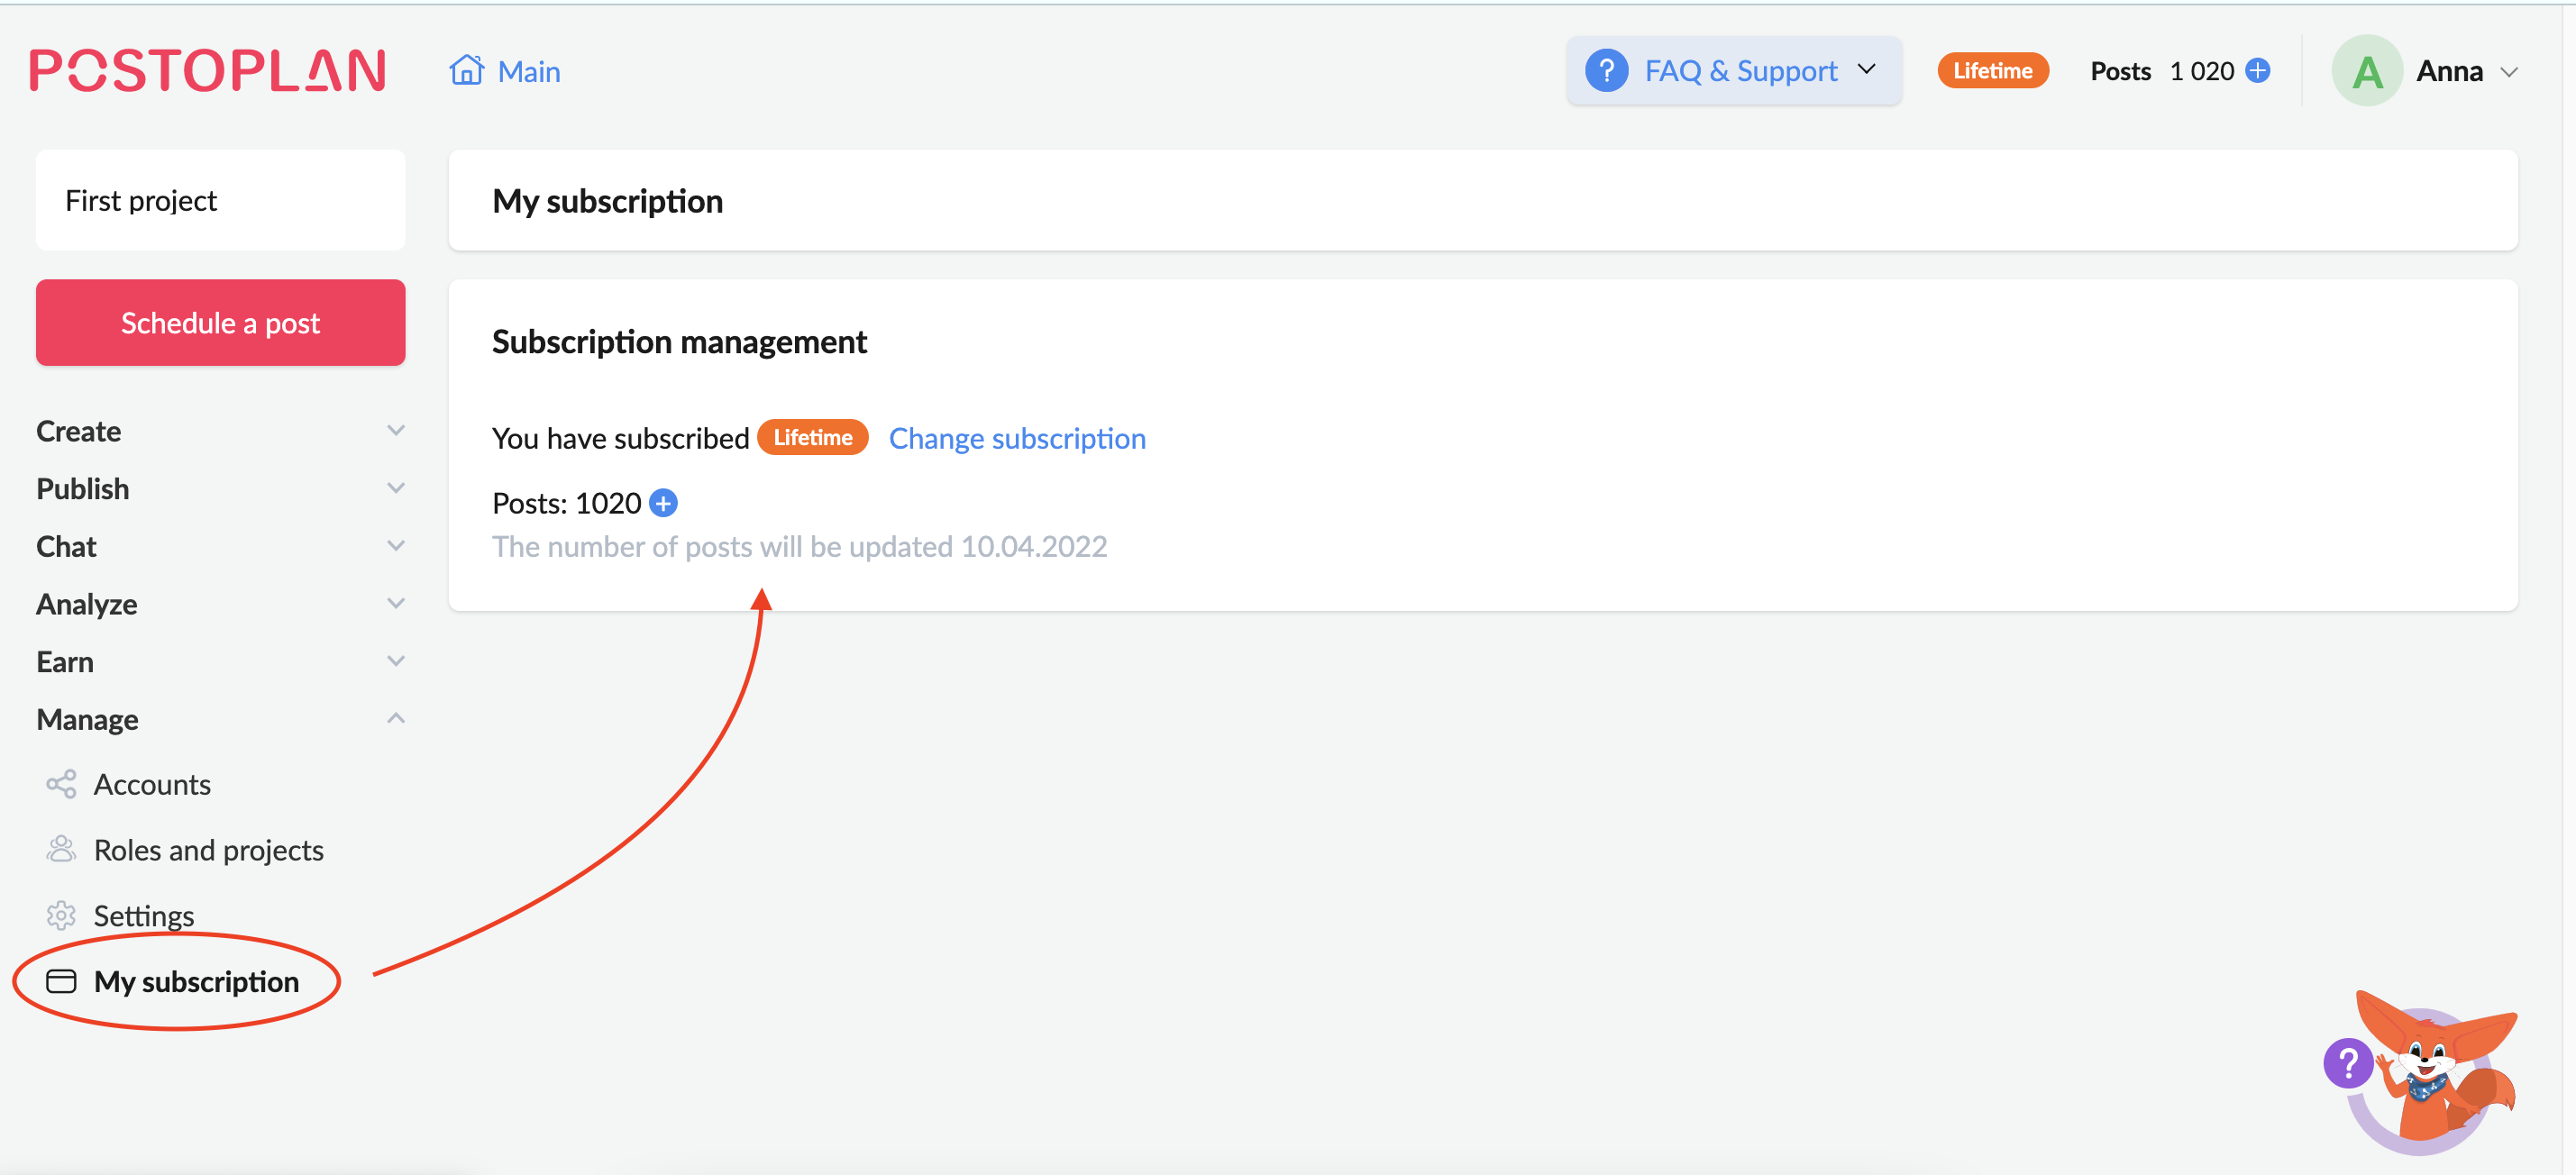Expand the Chat menu section

[220, 547]
